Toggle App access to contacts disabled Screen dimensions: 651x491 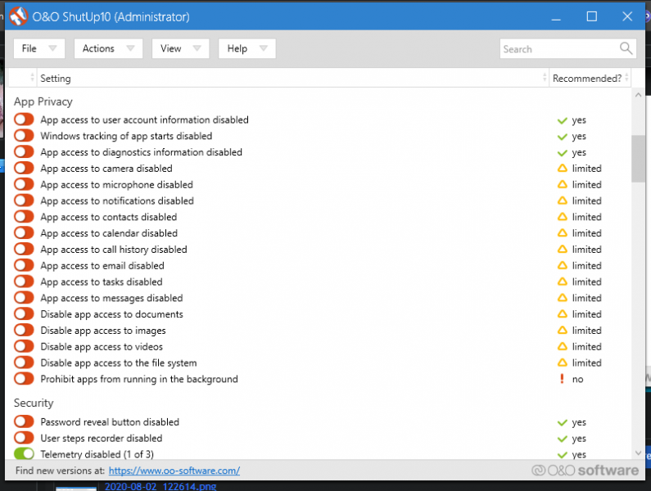pyautogui.click(x=24, y=217)
